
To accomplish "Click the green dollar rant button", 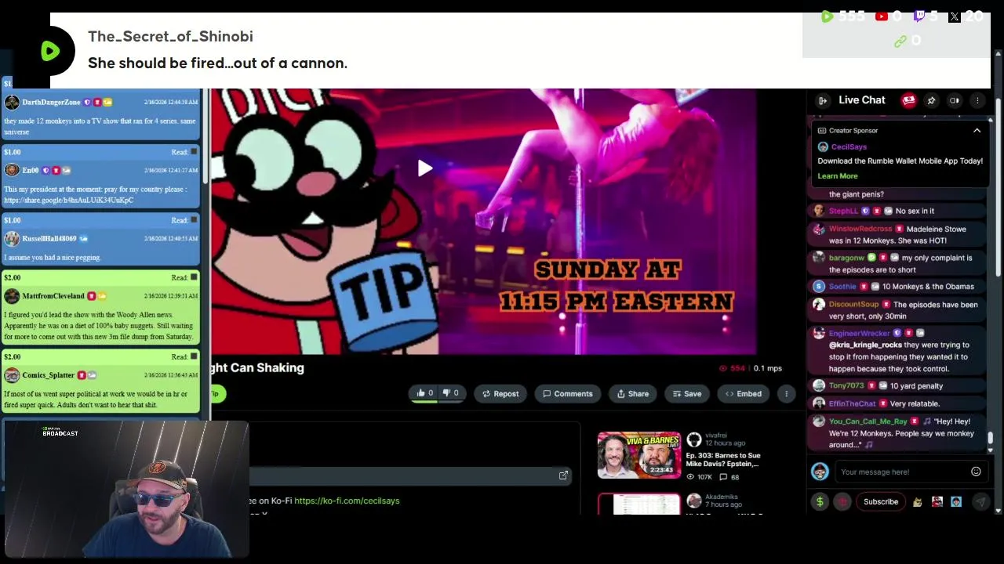I will [x=820, y=502].
